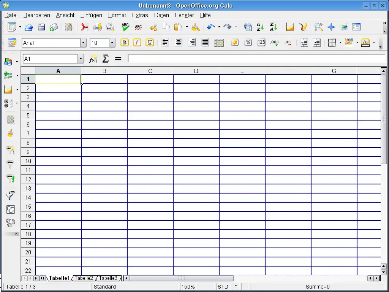Sort the data in ascending order
The image size is (389, 292).
coord(260,27)
